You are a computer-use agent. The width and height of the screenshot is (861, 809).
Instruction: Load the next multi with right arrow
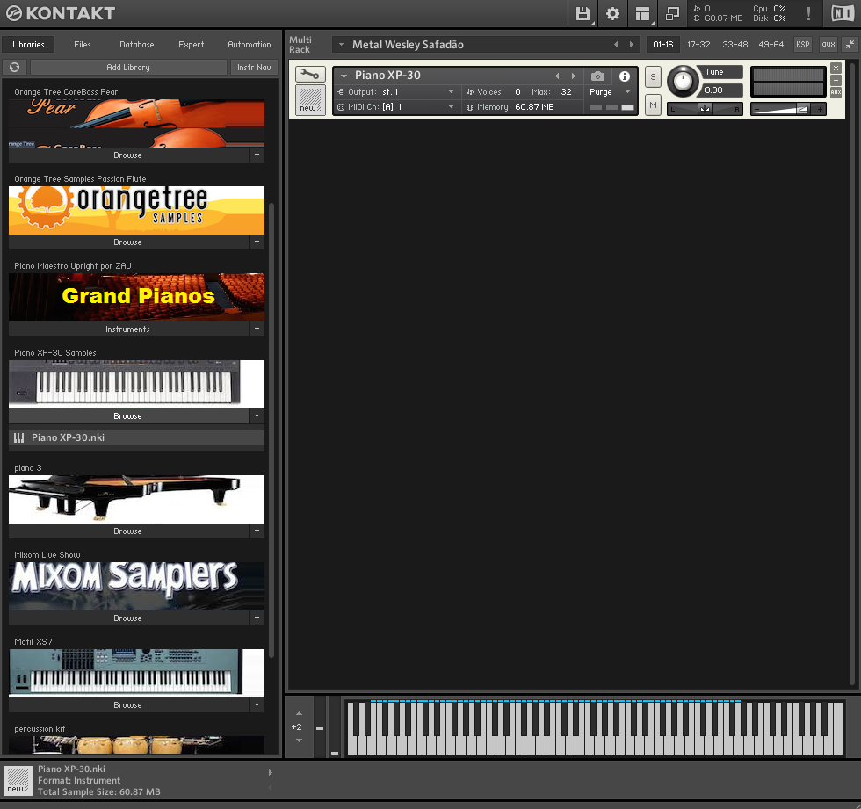632,45
